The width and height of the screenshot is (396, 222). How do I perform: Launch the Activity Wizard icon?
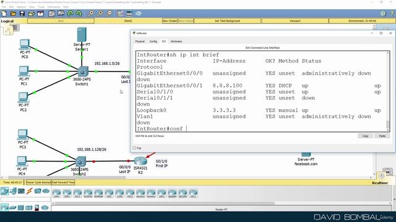pos(40,14)
